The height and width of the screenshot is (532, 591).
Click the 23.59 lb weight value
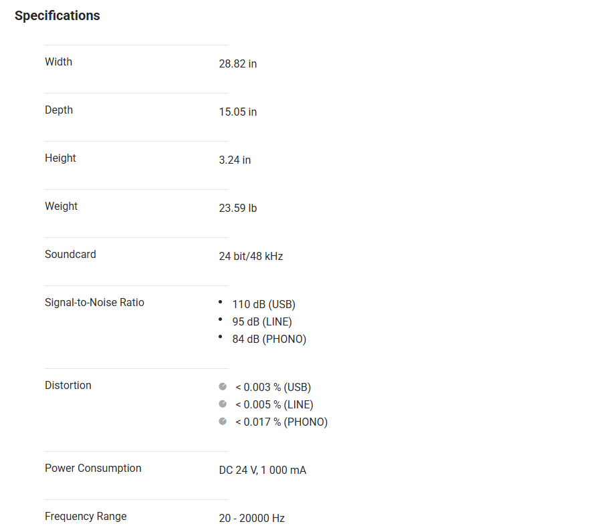(x=238, y=209)
